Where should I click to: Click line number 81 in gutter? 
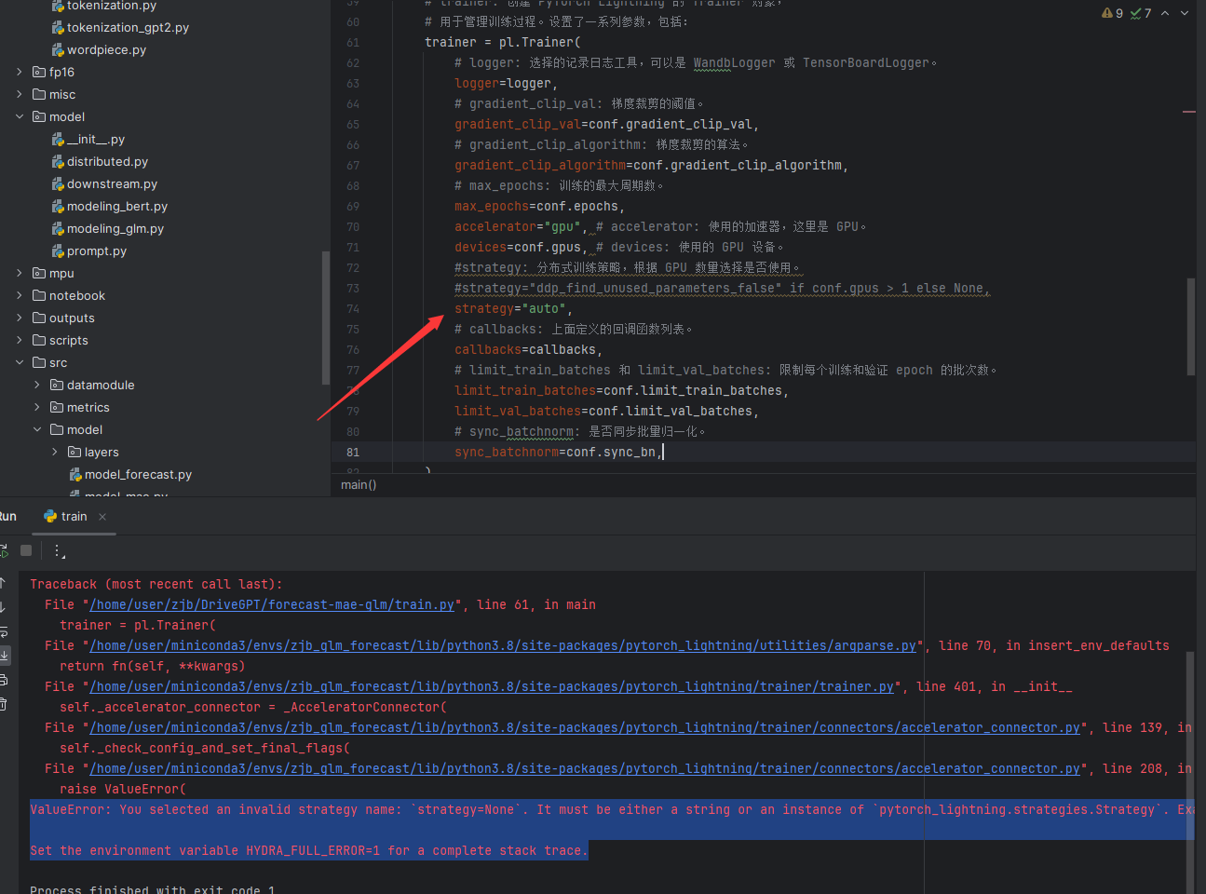tap(352, 452)
